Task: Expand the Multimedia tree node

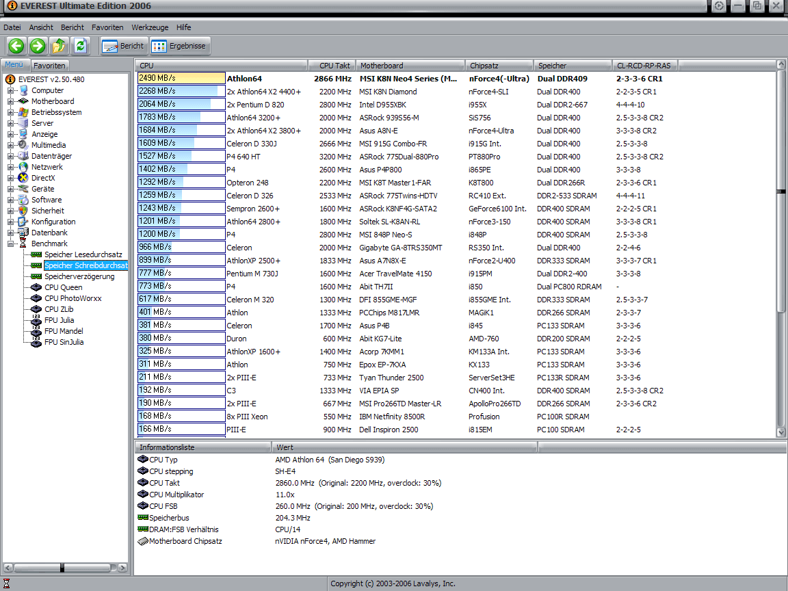Action: pos(10,145)
